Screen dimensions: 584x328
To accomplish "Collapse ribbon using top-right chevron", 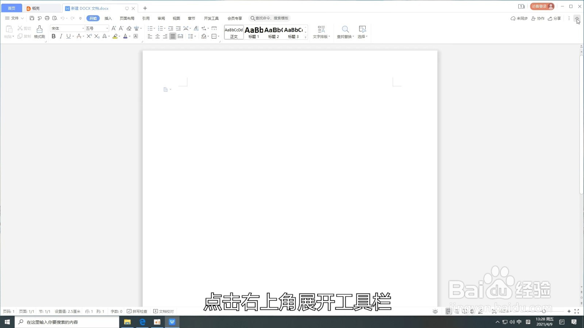I will pos(577,18).
